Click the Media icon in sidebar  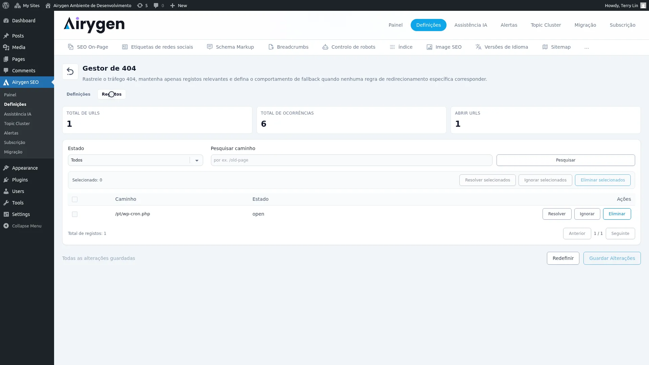click(x=6, y=47)
